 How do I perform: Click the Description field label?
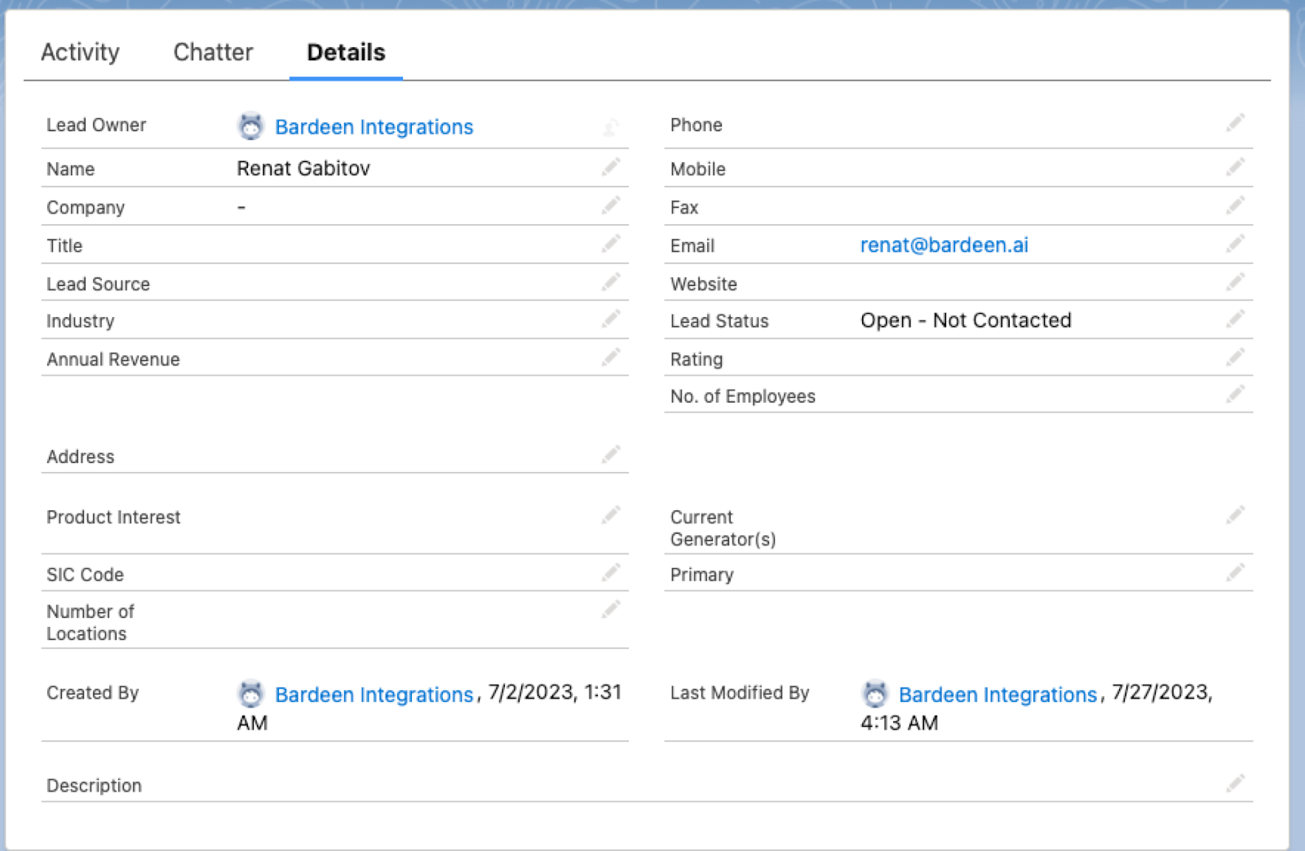[94, 786]
